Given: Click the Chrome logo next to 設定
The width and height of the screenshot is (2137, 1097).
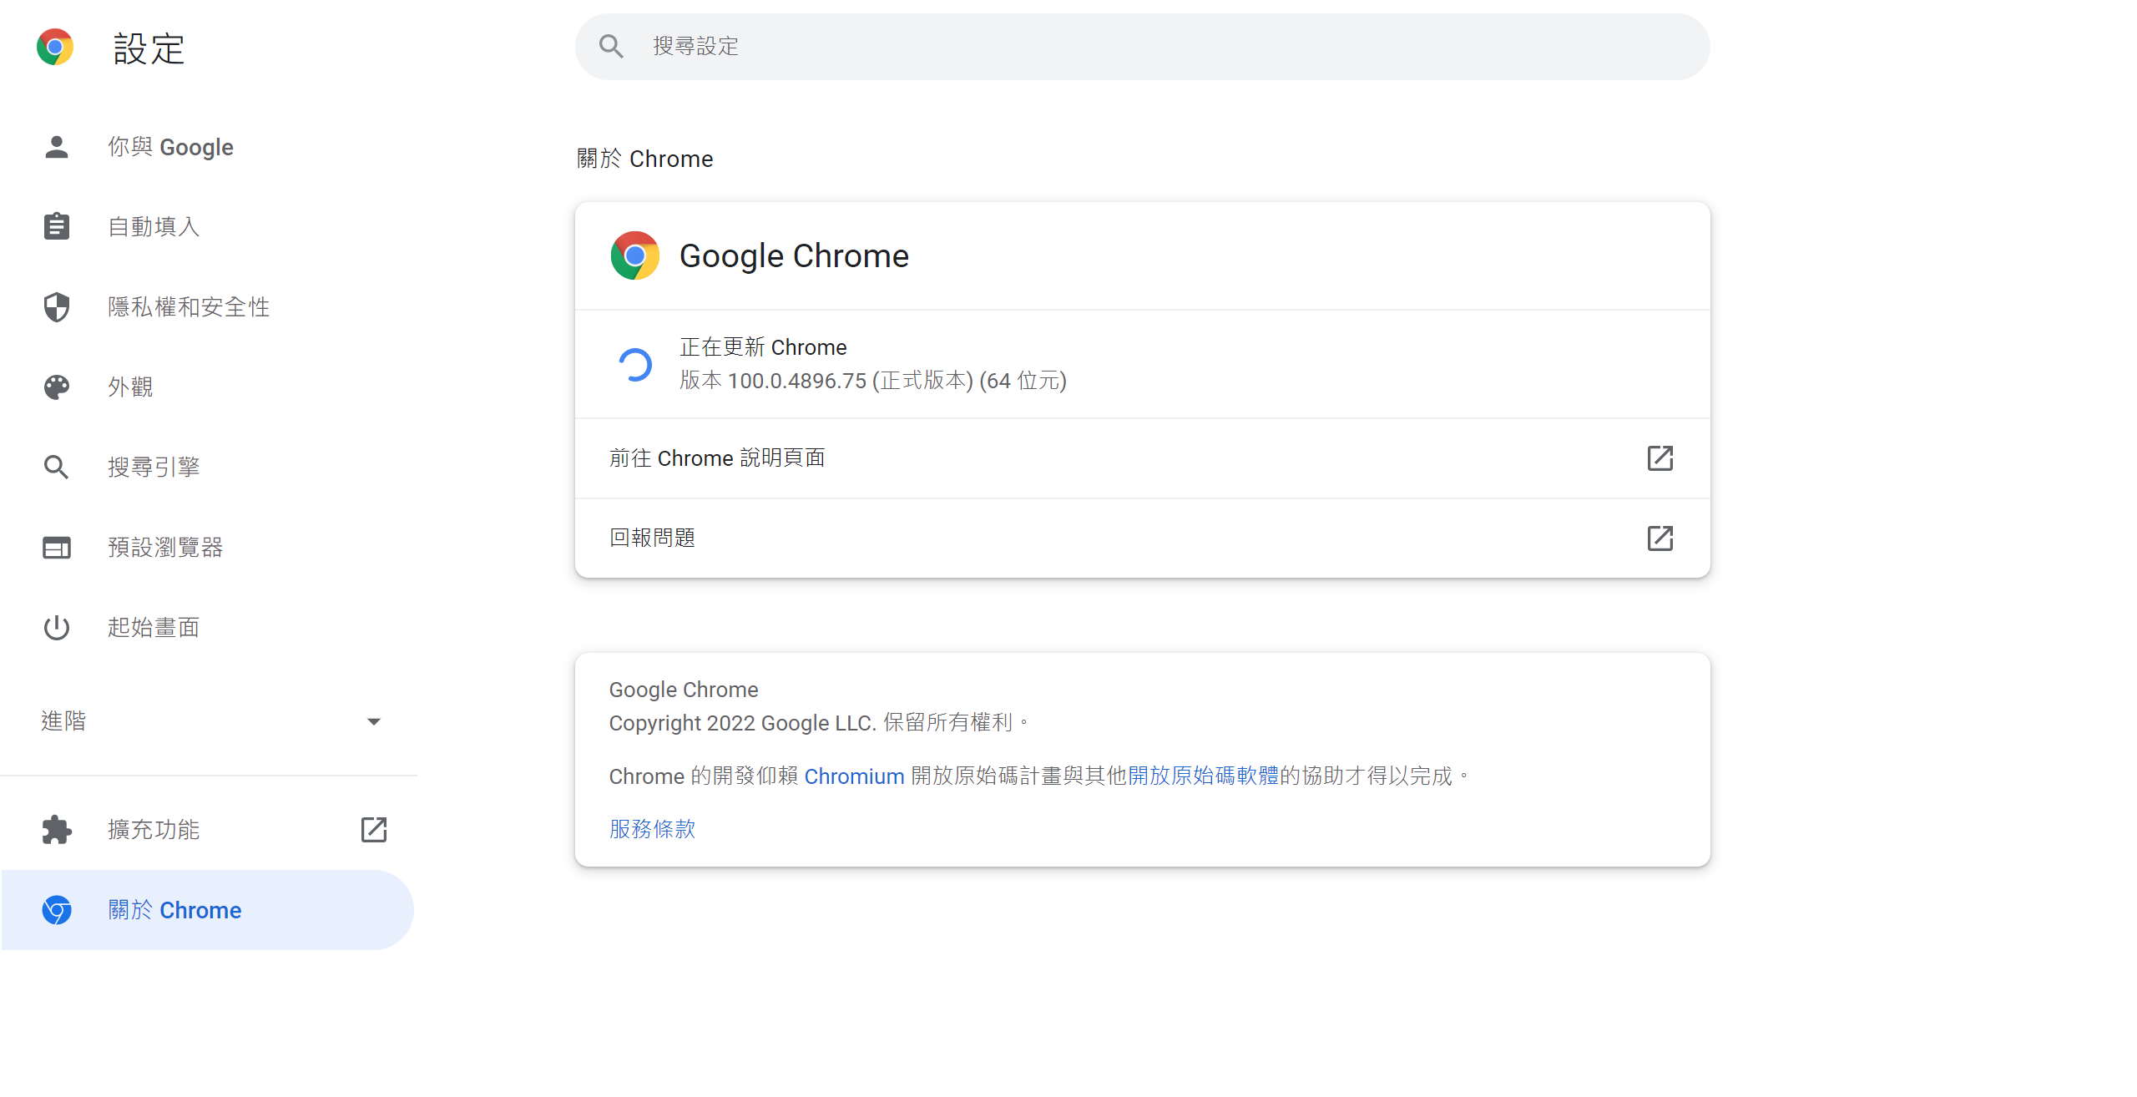Looking at the screenshot, I should click(x=55, y=48).
